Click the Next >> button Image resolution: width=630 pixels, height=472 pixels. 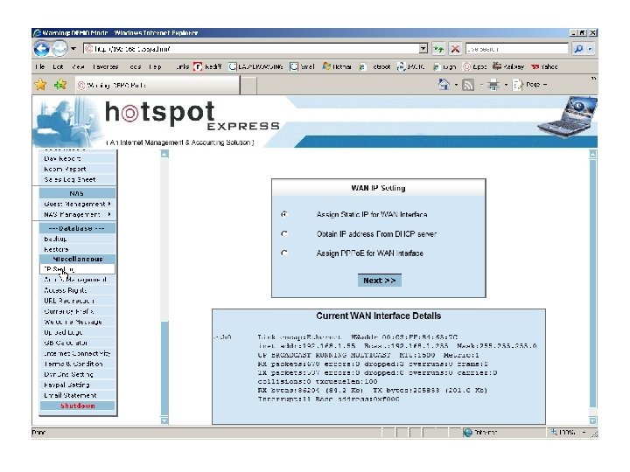click(x=379, y=281)
